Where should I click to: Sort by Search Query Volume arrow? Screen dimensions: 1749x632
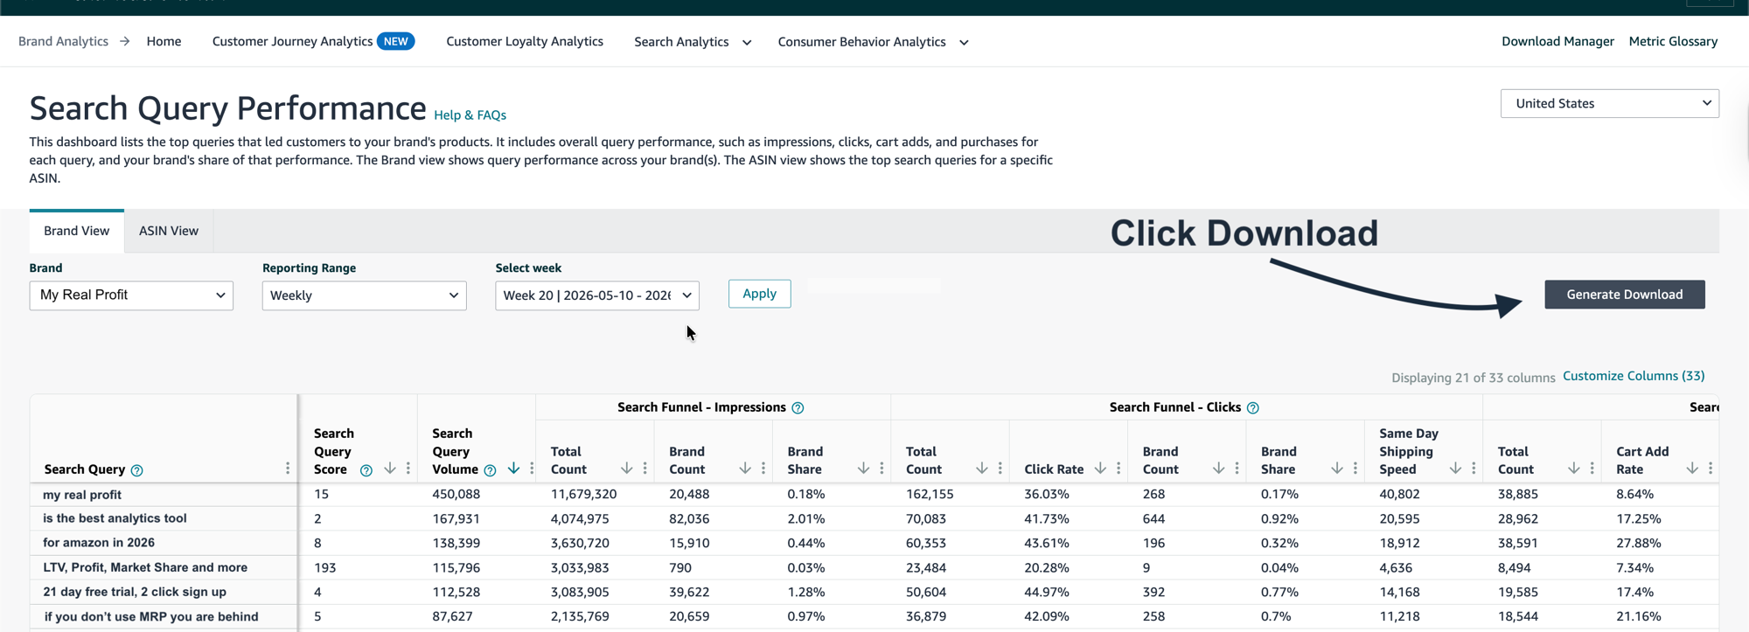pyautogui.click(x=513, y=469)
